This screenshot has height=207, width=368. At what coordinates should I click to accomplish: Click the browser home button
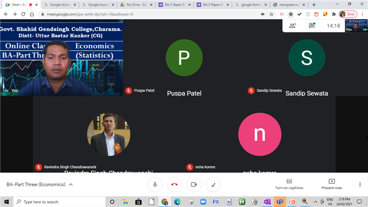32,15
